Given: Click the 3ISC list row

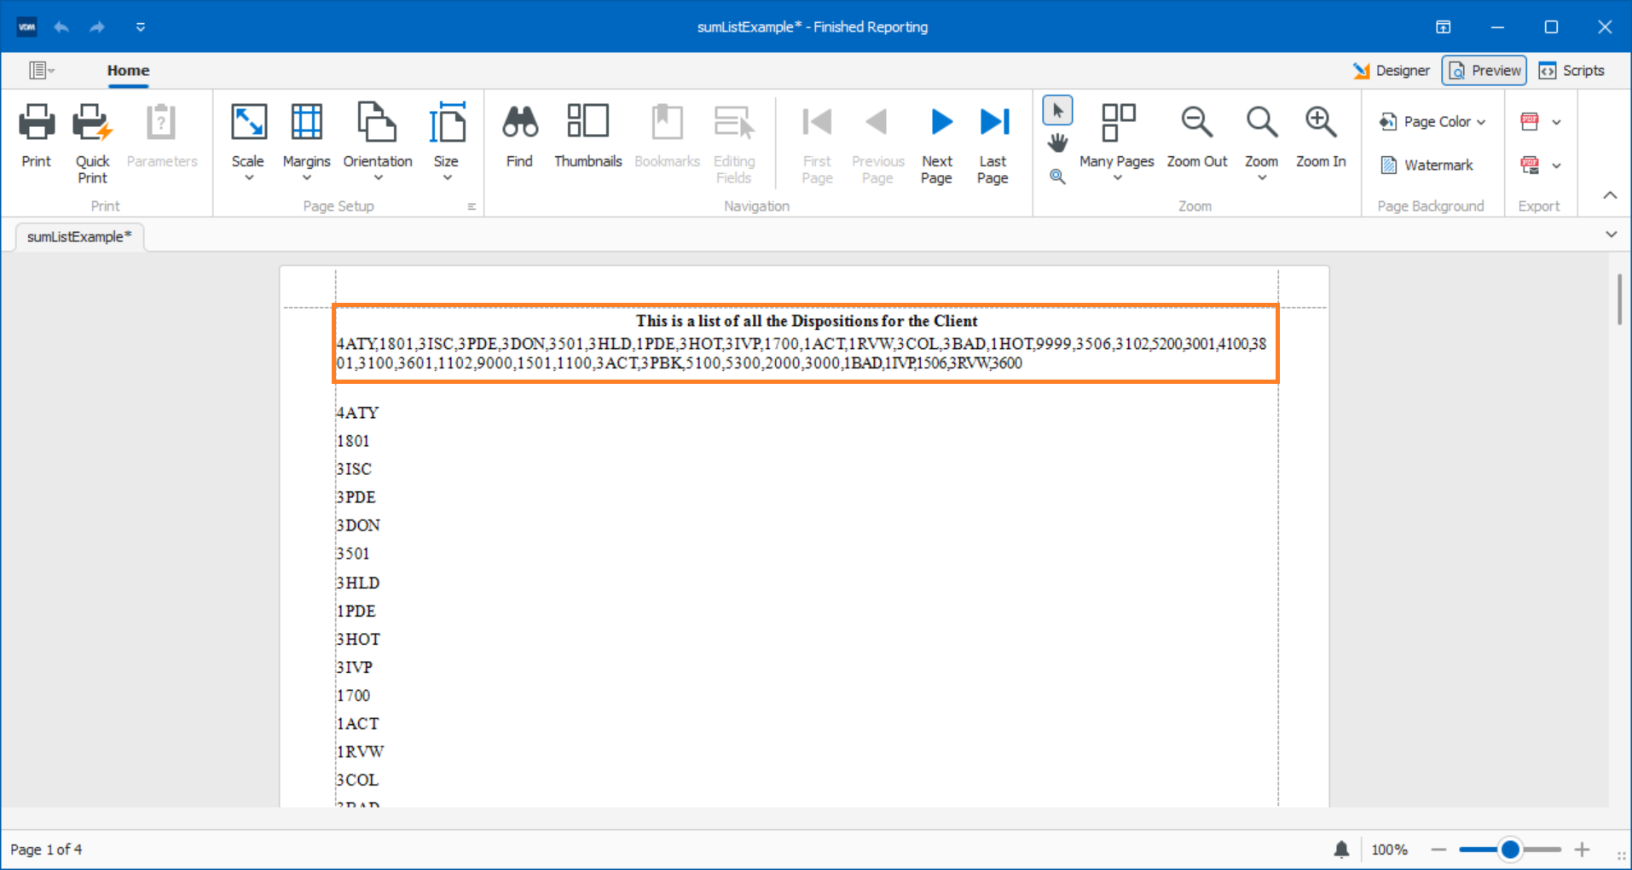Looking at the screenshot, I should pos(354,469).
